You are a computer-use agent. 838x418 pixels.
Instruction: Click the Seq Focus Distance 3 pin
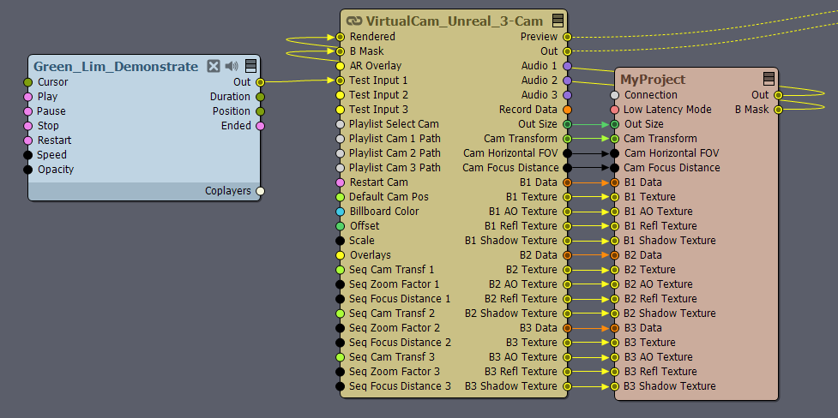[x=340, y=386]
